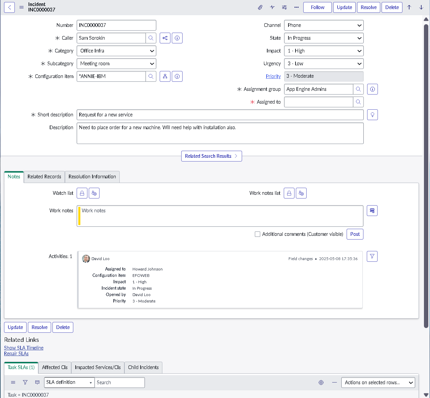Add yourself to the Work notes list

[301, 193]
